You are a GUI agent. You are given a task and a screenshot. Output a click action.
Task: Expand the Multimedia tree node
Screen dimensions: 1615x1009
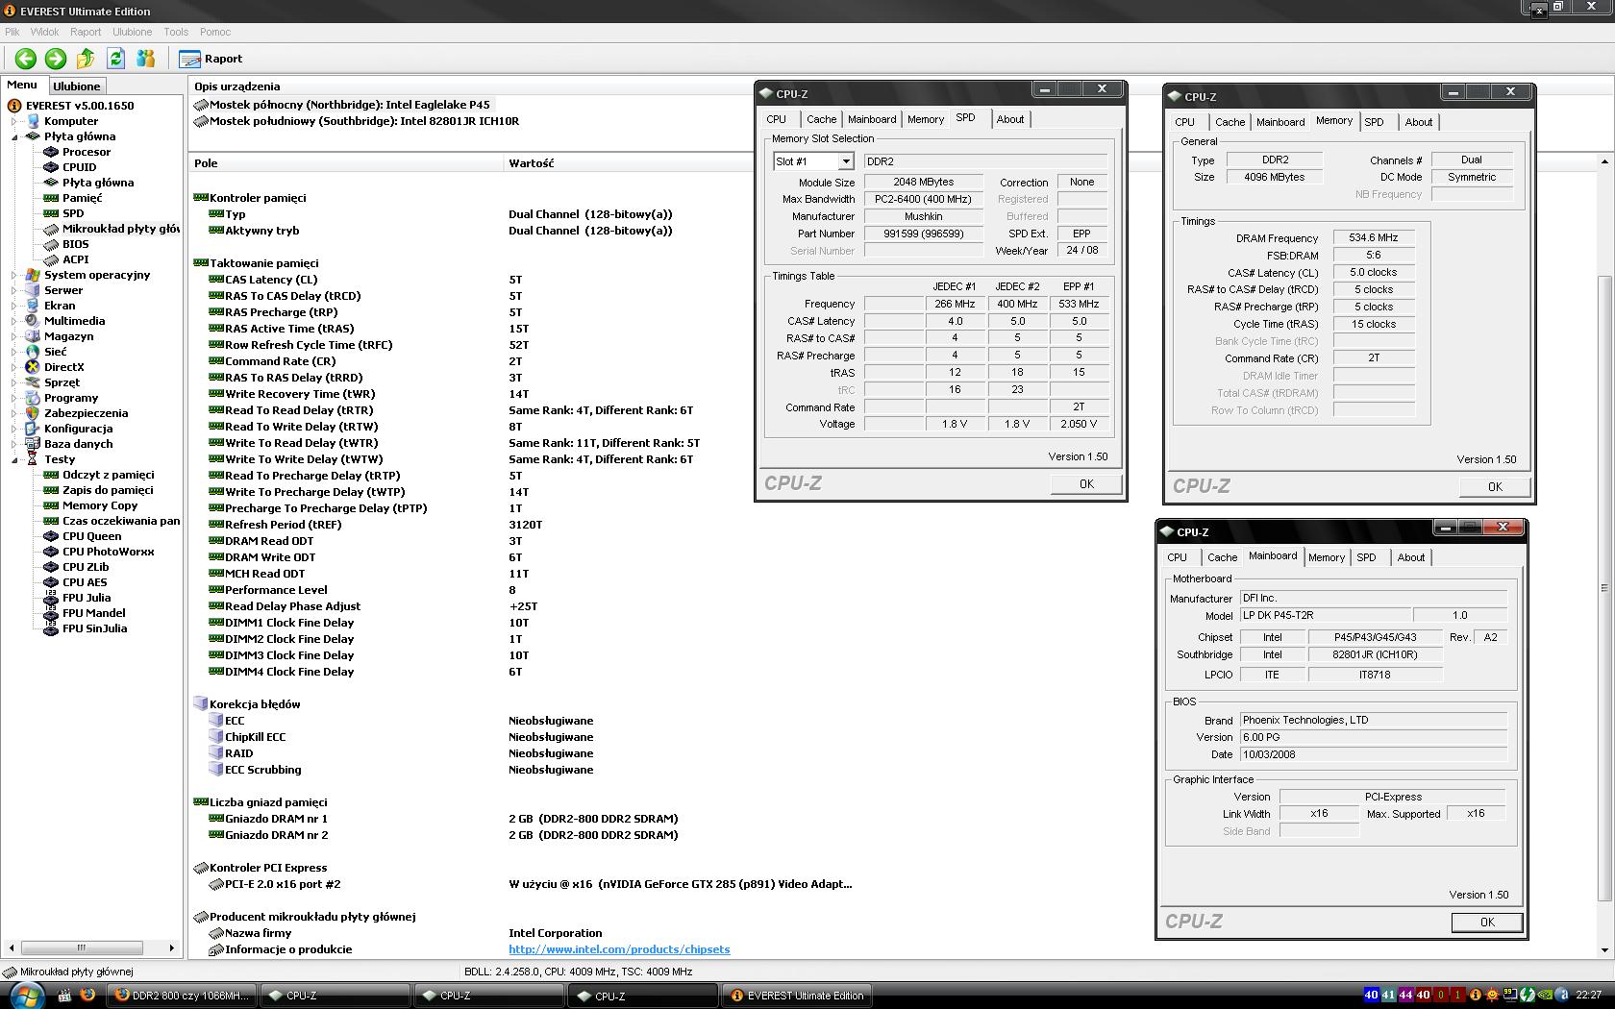[14, 321]
